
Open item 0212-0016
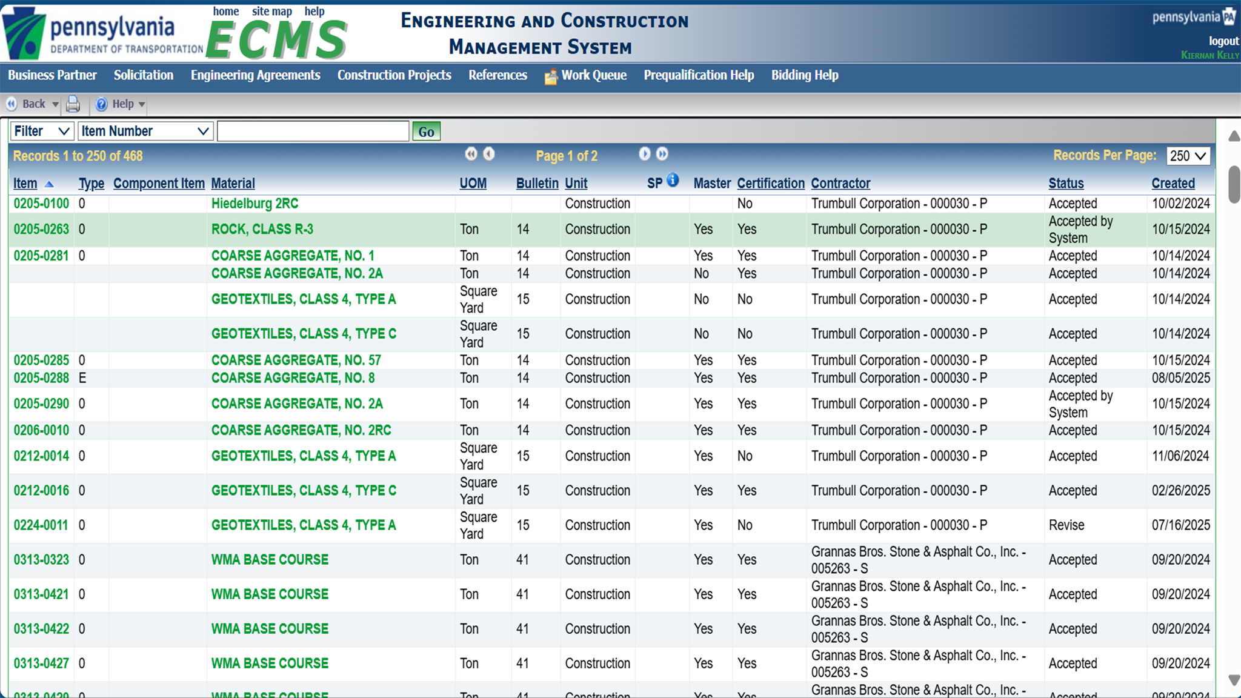pos(42,491)
